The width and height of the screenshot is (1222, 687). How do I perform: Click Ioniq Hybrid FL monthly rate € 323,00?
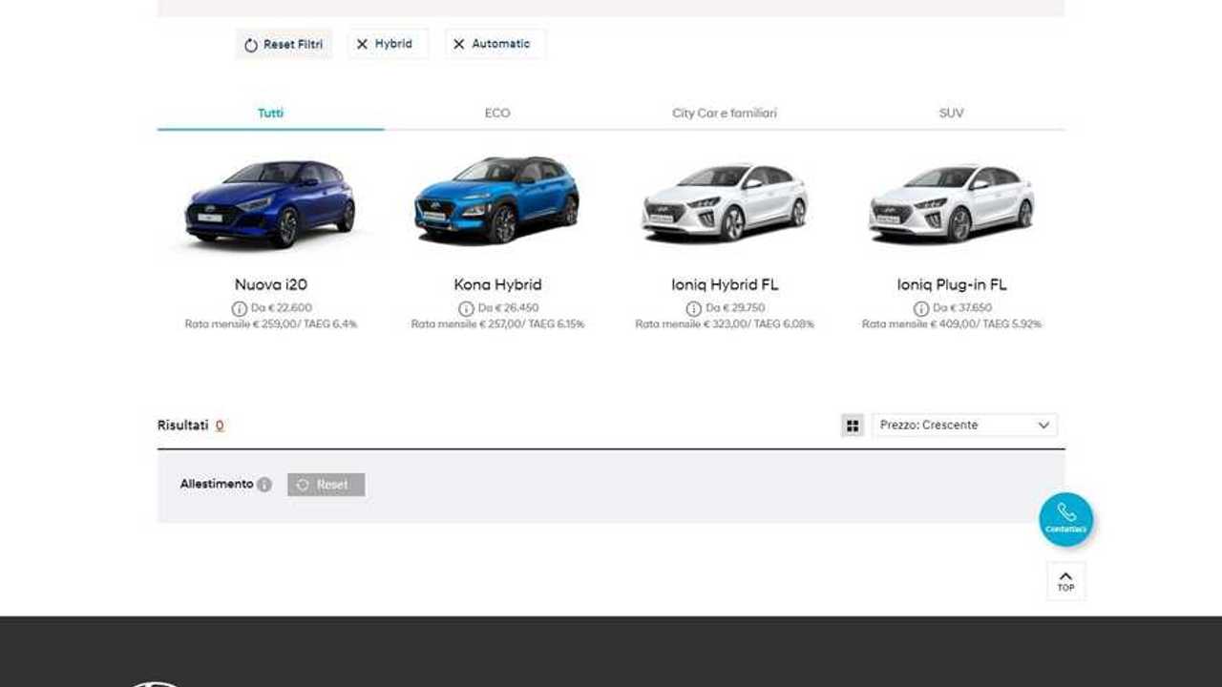tap(723, 324)
